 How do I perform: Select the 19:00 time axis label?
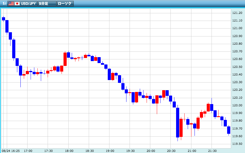(x=110, y=151)
